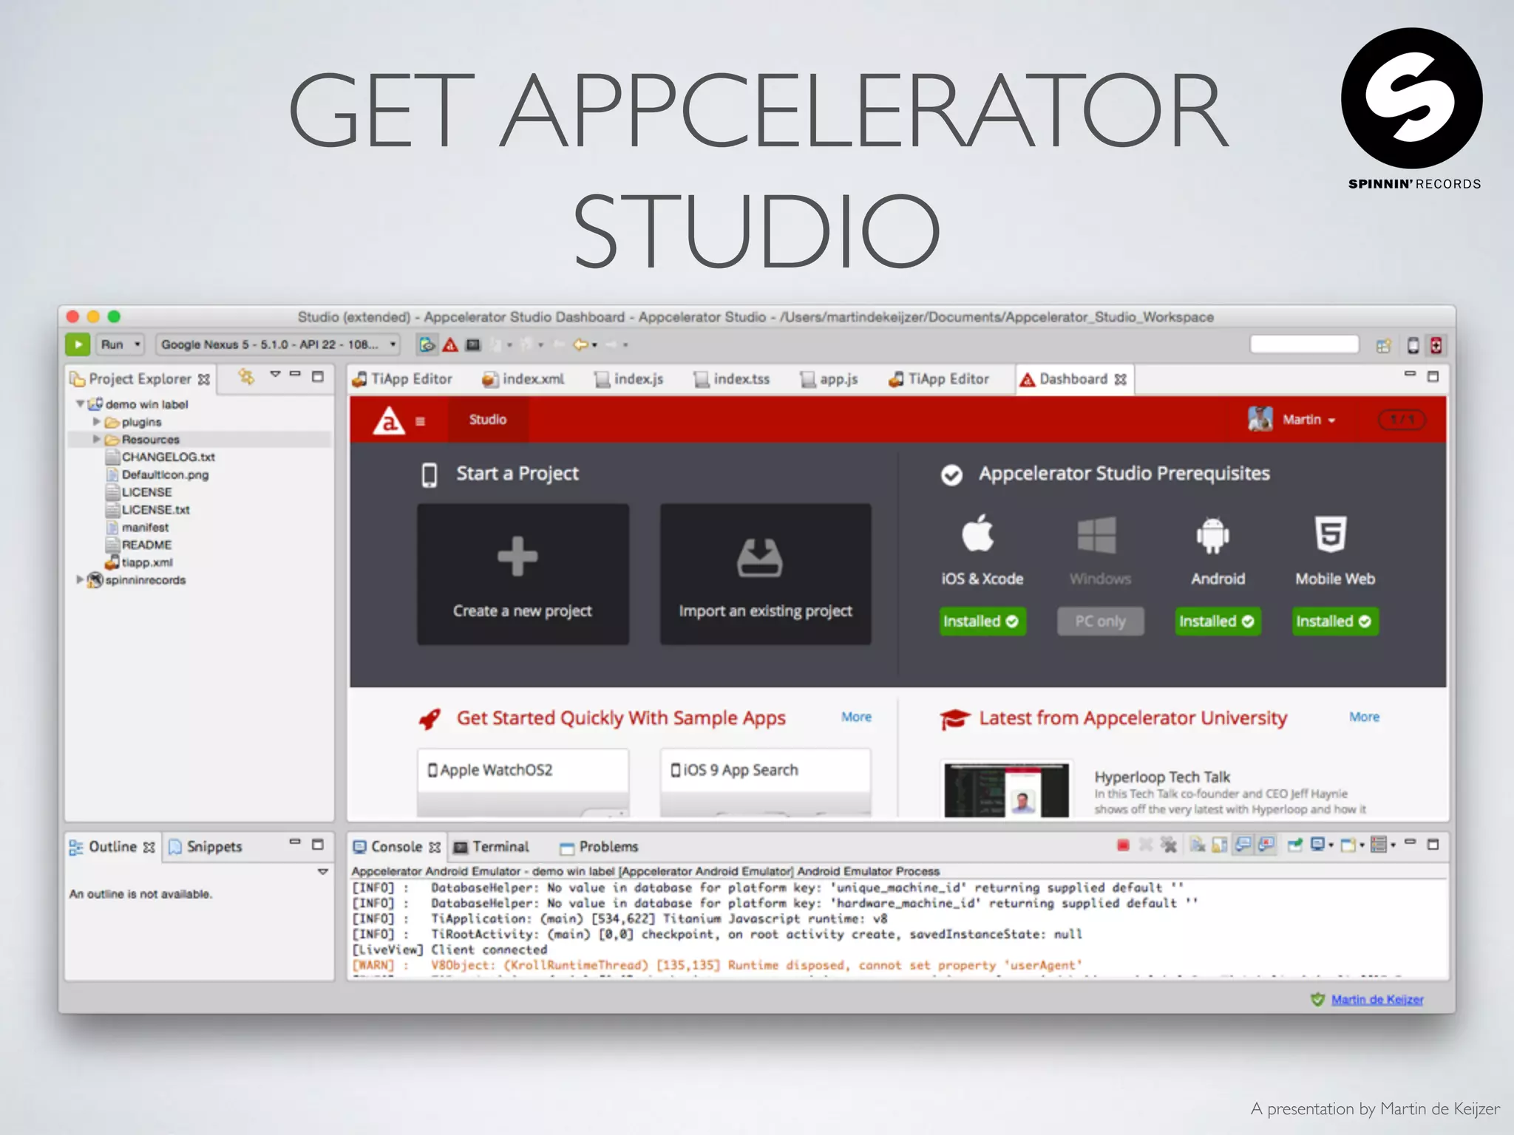Screen dimensions: 1514x1135
Task: Open the back arrow history dropdown
Action: pos(594,345)
